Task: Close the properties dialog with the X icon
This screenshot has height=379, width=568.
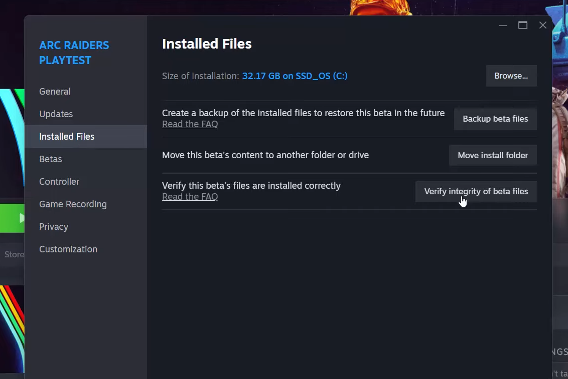Action: point(543,26)
